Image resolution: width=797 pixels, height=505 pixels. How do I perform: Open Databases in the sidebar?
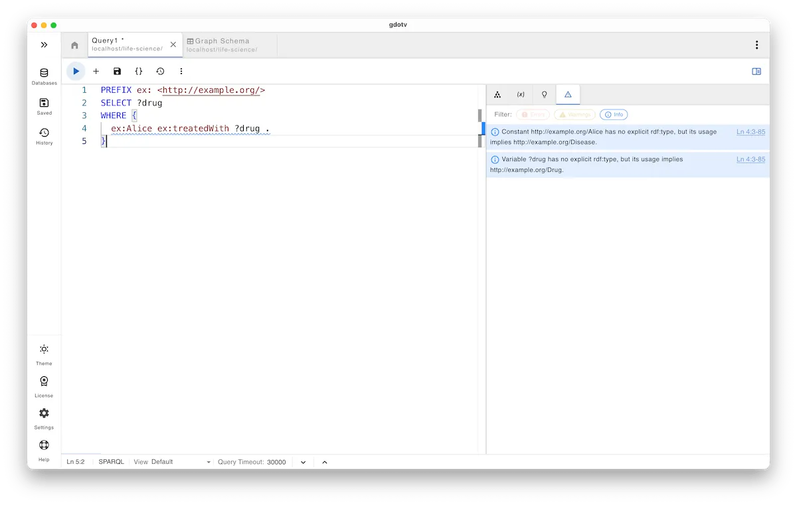pos(44,76)
